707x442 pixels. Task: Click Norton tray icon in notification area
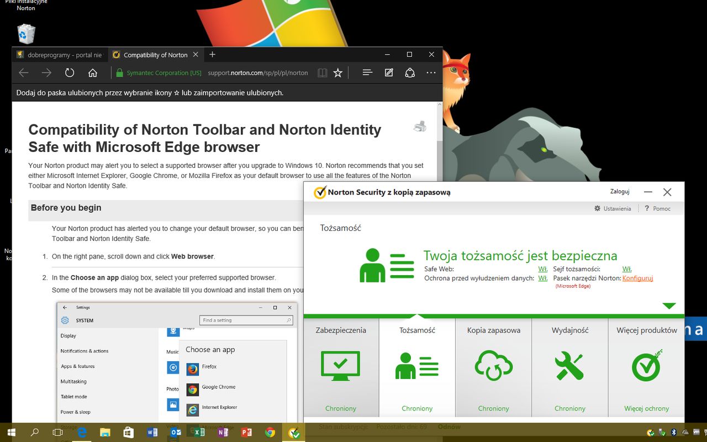tap(651, 433)
